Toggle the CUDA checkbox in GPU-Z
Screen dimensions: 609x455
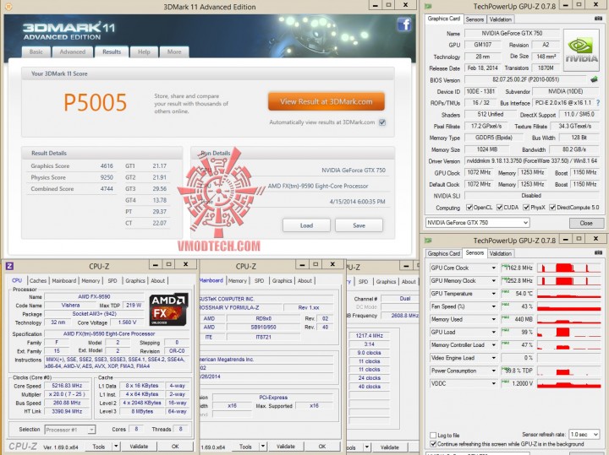[500, 208]
